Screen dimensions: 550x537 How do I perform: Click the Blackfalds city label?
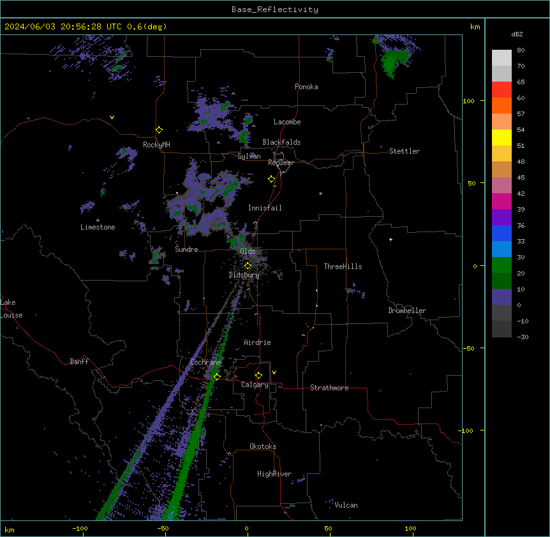[281, 142]
